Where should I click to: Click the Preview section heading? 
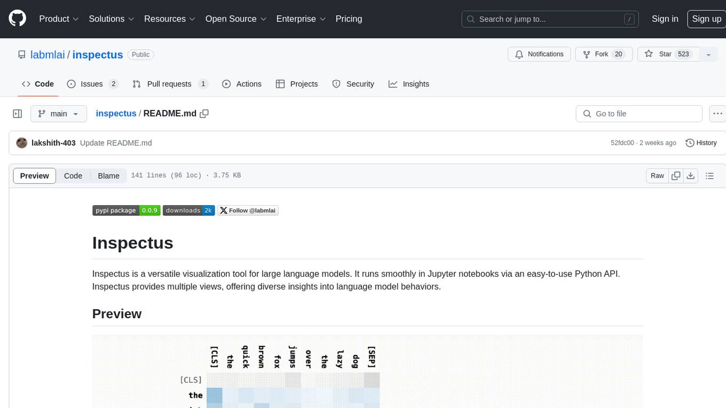[x=117, y=314]
